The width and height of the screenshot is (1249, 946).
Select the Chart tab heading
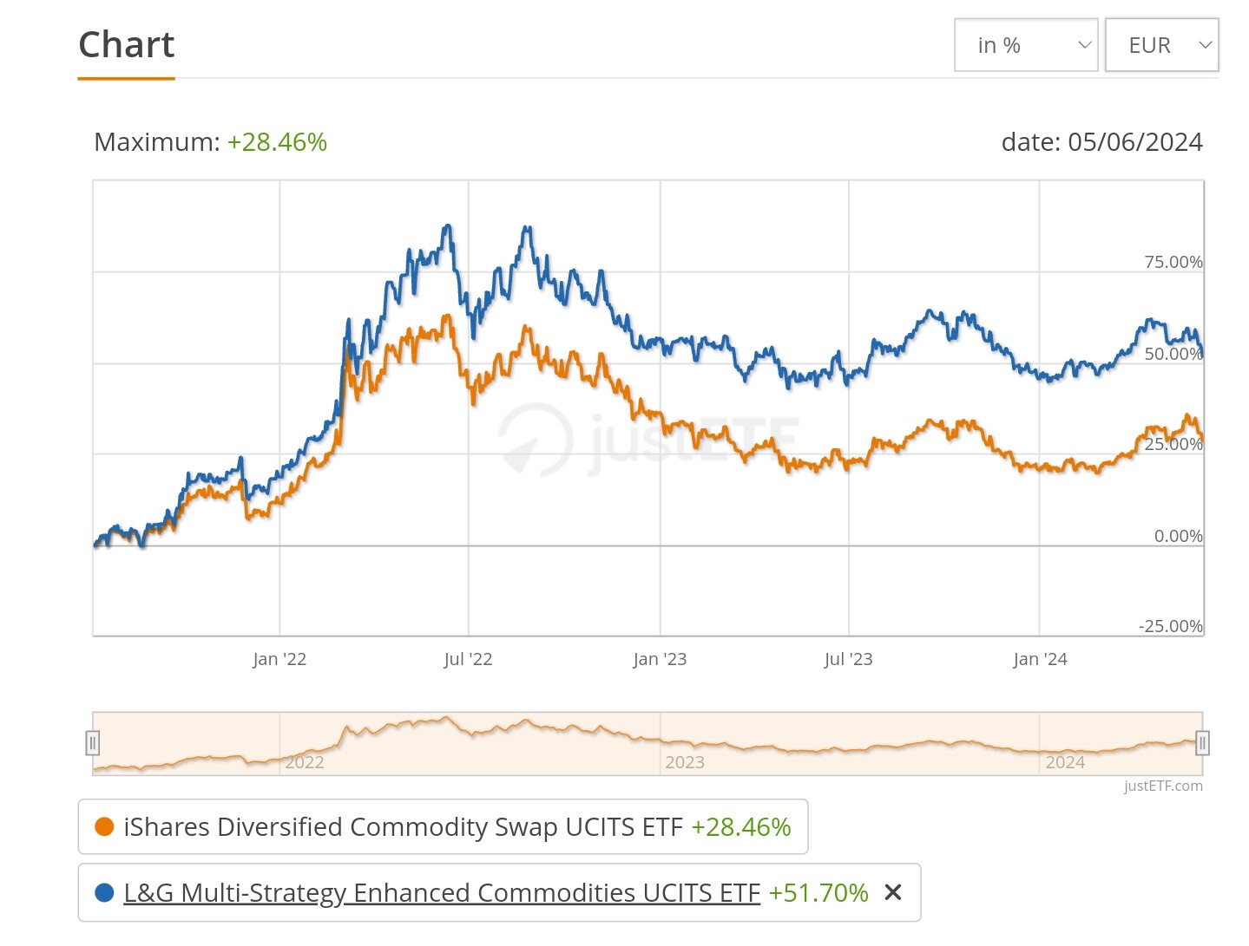[127, 45]
